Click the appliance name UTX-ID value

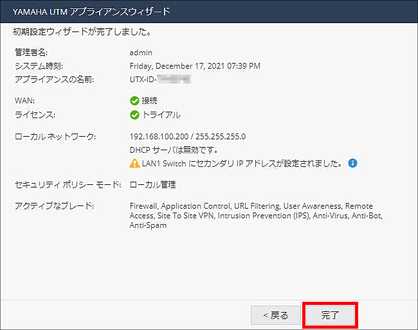coord(160,80)
